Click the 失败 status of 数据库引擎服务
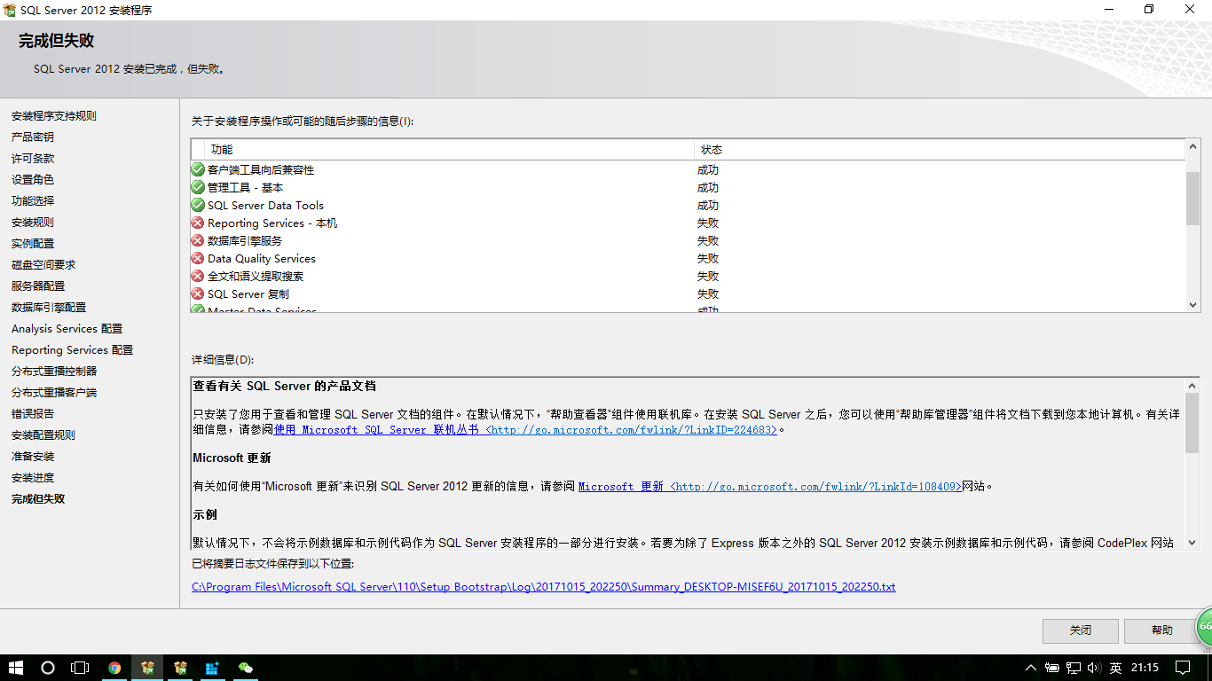1212x681 pixels. pyautogui.click(x=708, y=240)
